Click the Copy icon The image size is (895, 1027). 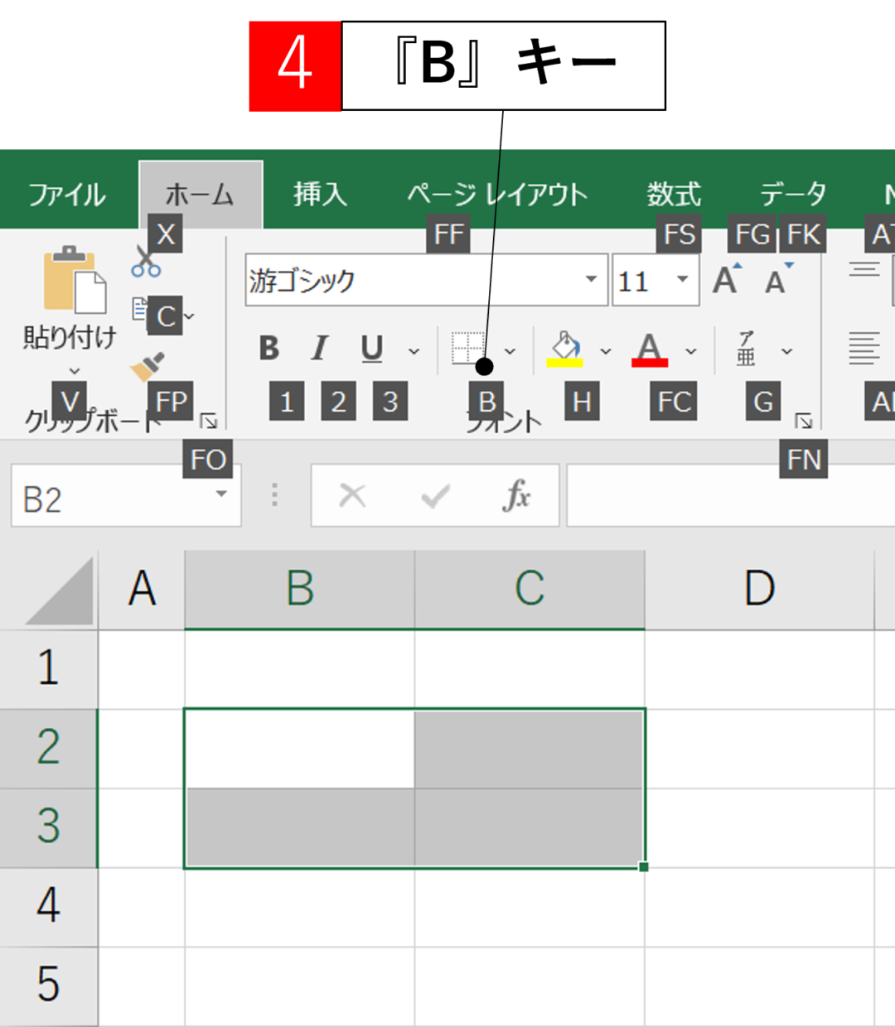(139, 311)
